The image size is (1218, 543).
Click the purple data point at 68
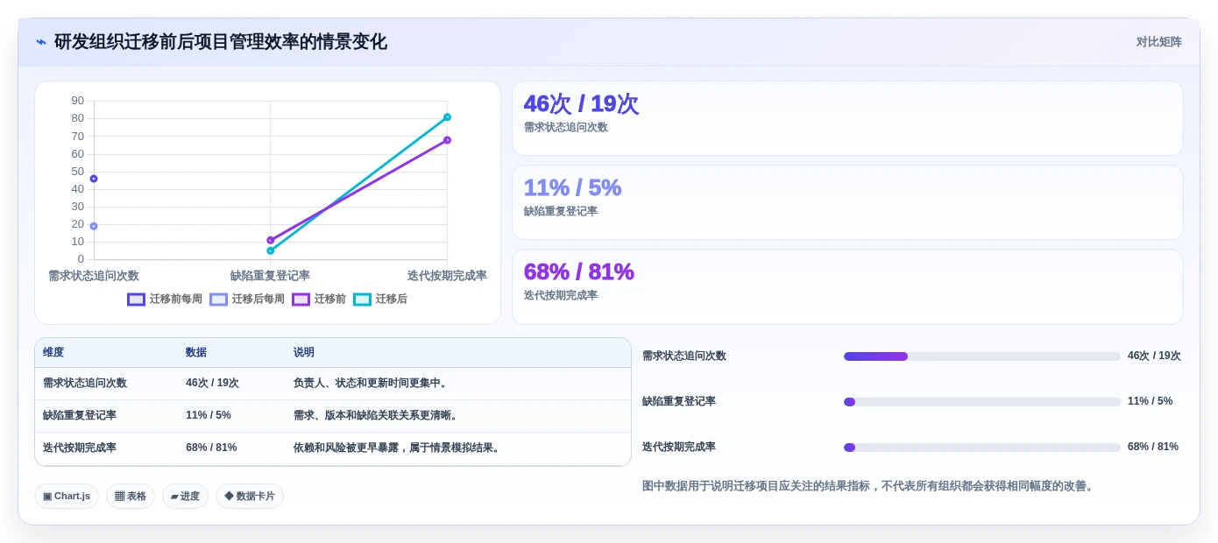pos(447,140)
